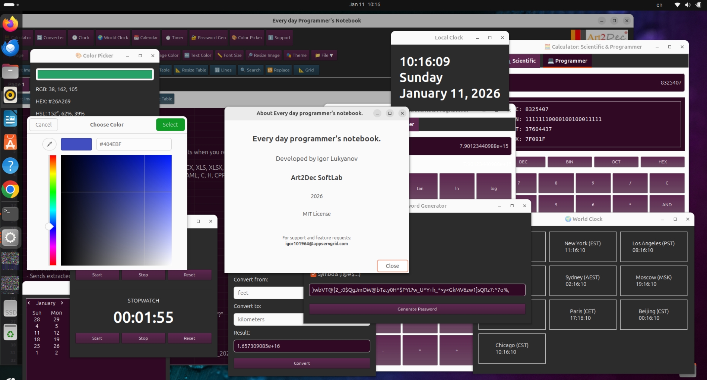The height and width of the screenshot is (380, 707).
Task: Click the Text Color icon
Action: coord(198,55)
